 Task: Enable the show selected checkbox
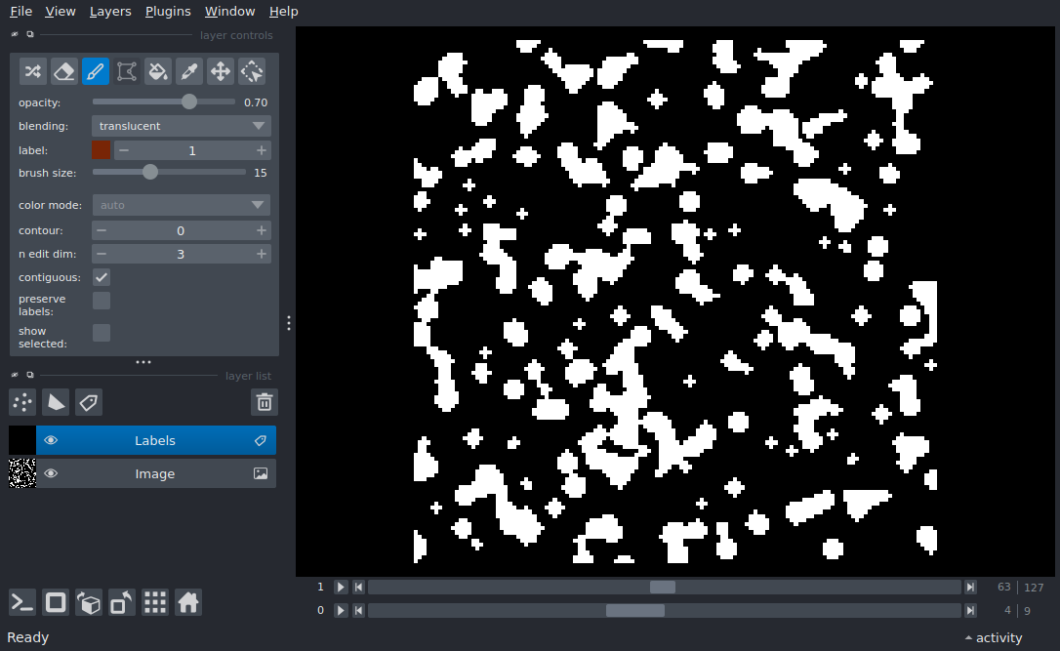click(x=102, y=333)
